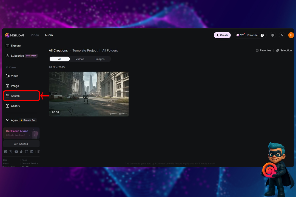Image resolution: width=296 pixels, height=197 pixels.
Task: Select the Images filter tab
Action: click(100, 59)
